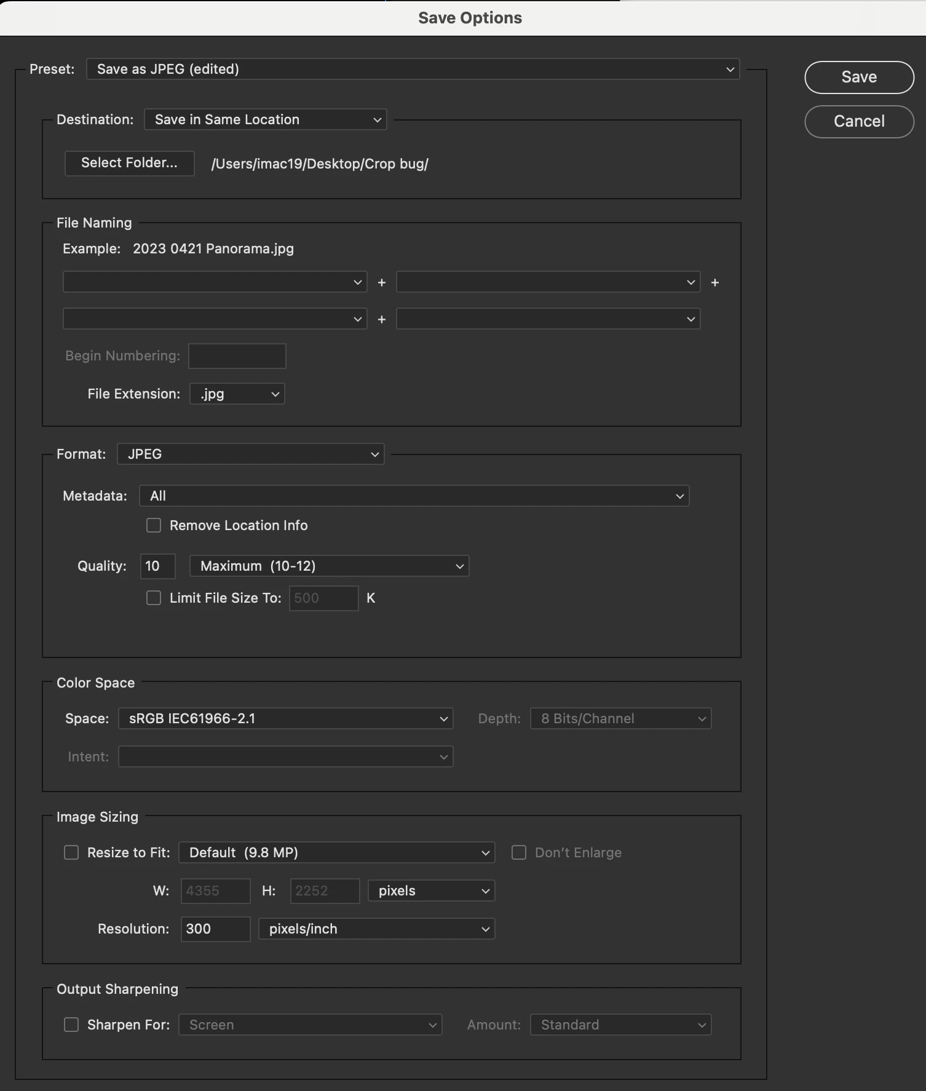The height and width of the screenshot is (1091, 926).
Task: Check the Don't Enlarge checkbox
Action: (519, 852)
